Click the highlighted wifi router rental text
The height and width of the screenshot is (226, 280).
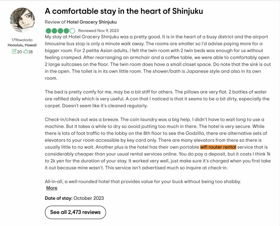[218, 147]
